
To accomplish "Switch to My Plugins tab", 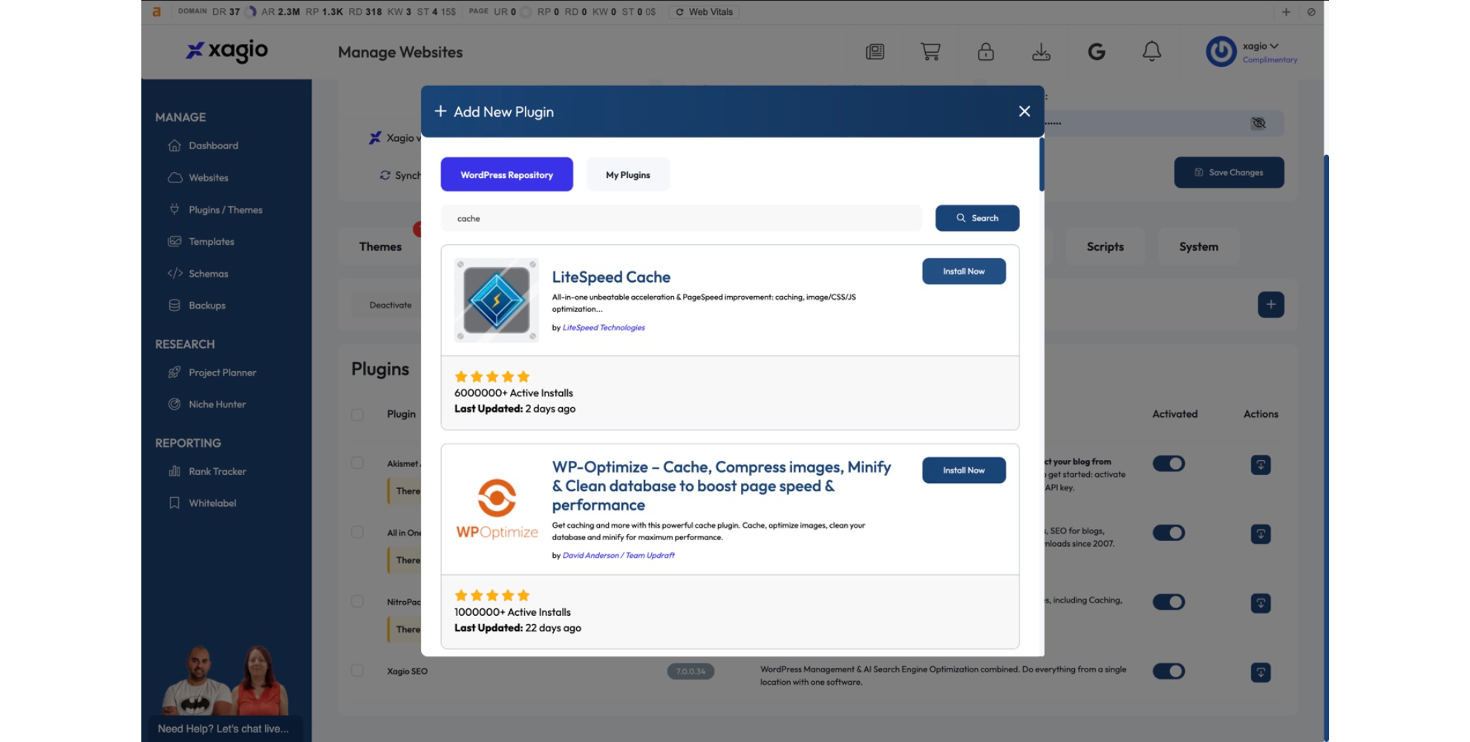I will (x=627, y=174).
